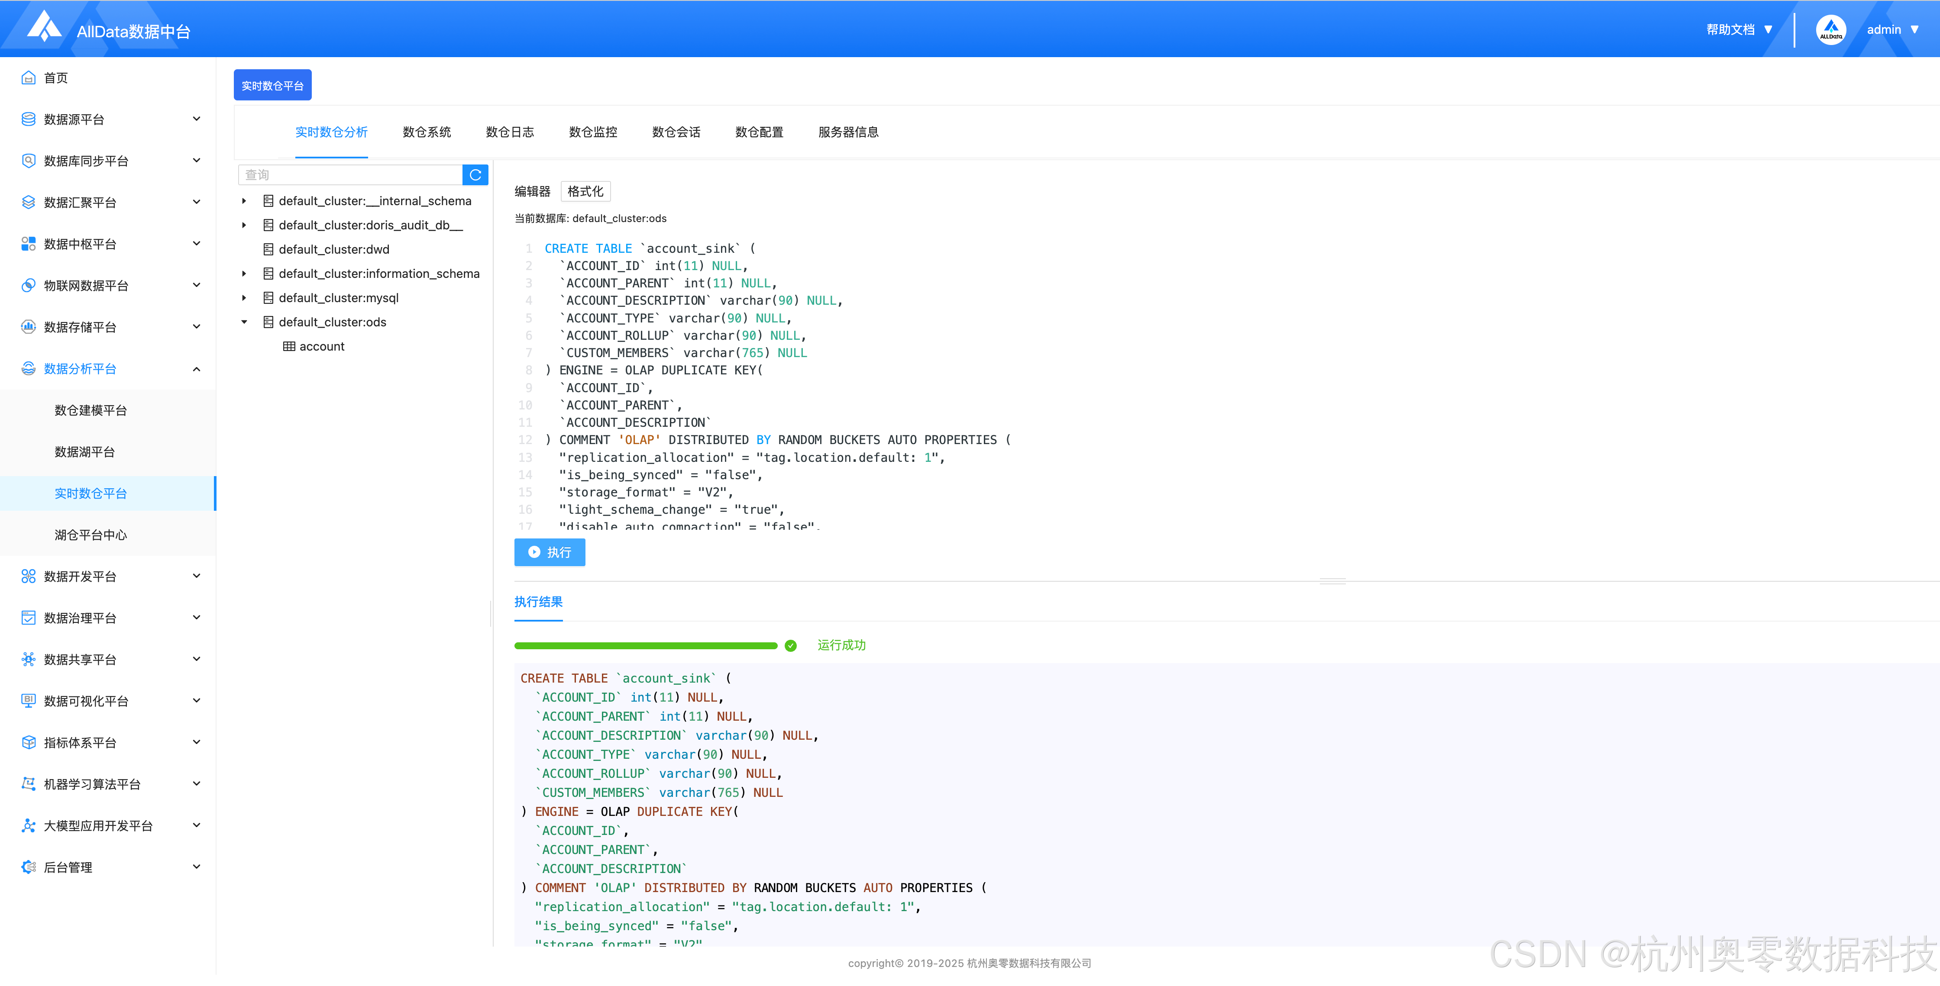Click the 查询 search input field

click(350, 174)
